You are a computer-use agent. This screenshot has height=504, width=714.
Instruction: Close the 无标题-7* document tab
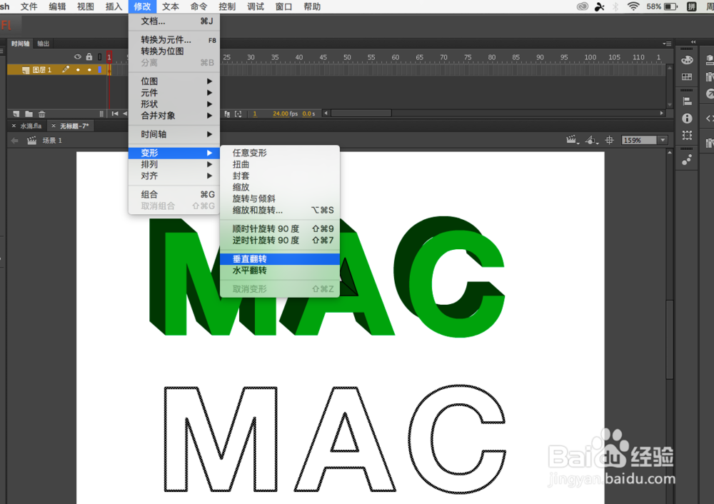point(54,126)
